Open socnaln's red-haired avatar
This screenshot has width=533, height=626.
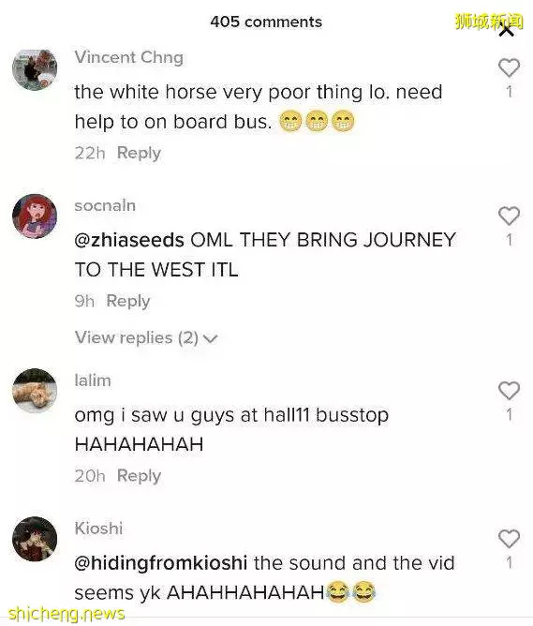35,216
